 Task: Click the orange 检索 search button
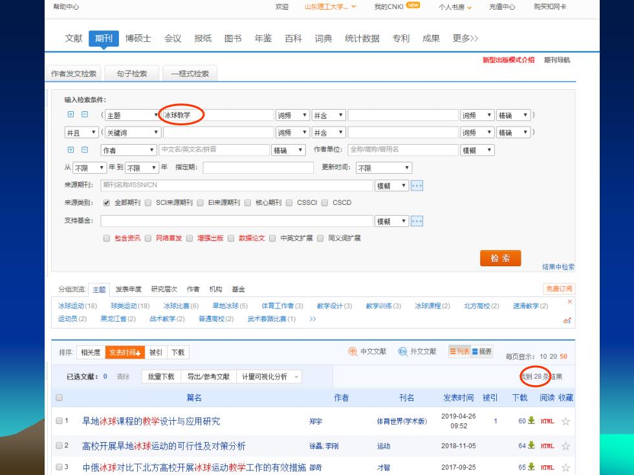point(500,258)
